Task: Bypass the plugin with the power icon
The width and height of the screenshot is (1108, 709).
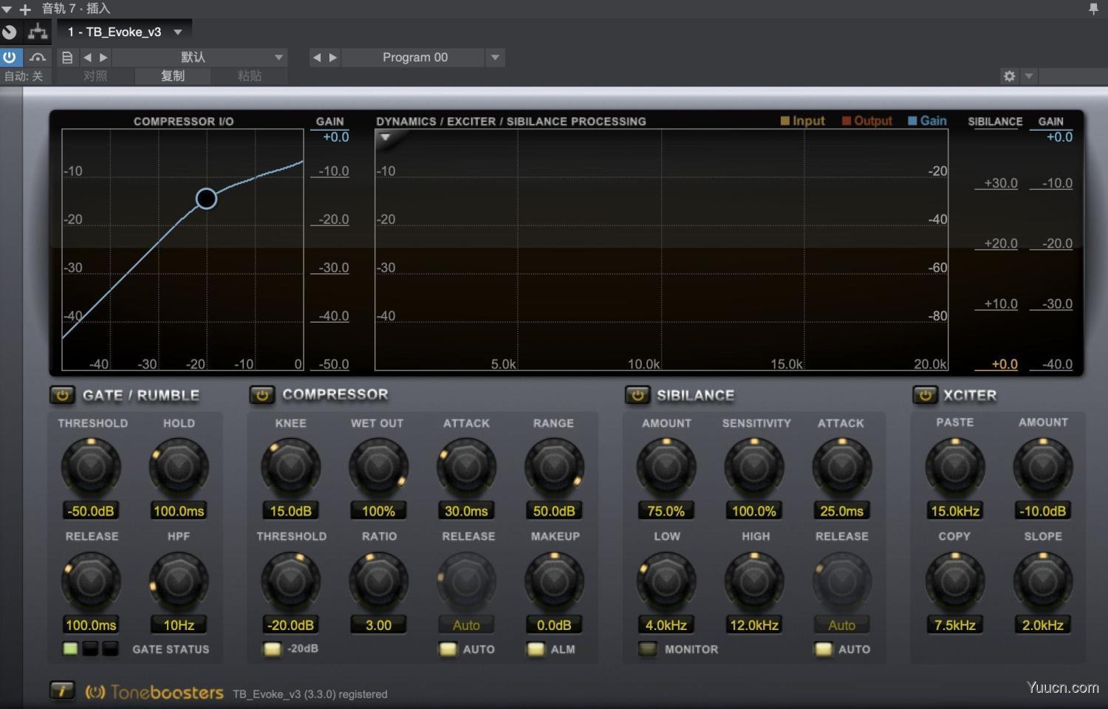Action: click(10, 57)
